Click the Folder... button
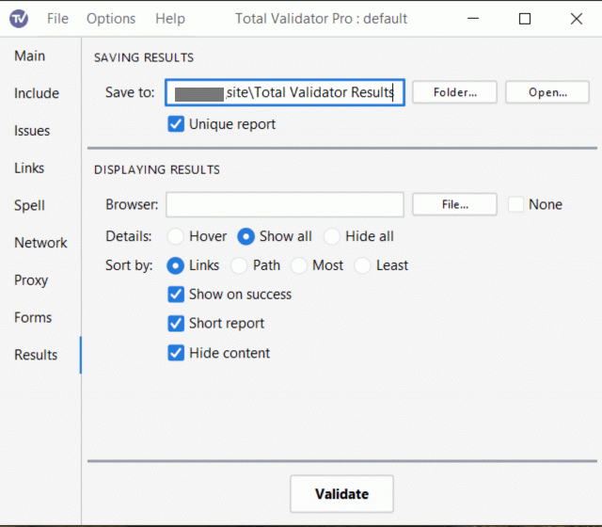 coord(454,92)
